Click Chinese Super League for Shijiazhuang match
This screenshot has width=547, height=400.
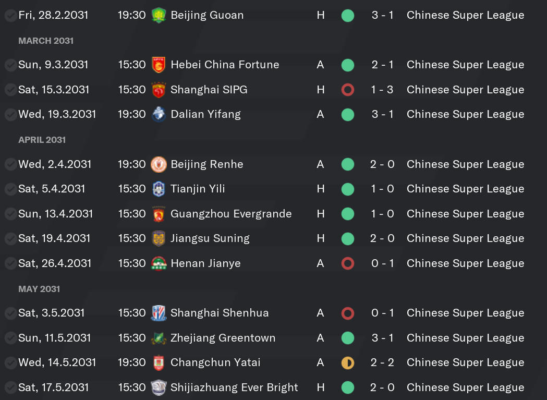tap(465, 387)
